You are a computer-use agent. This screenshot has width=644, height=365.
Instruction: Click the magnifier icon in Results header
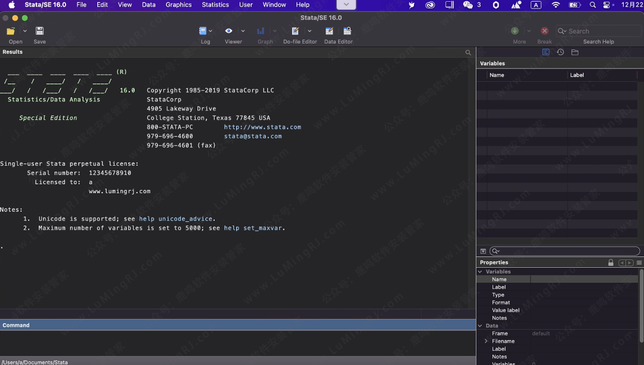(468, 52)
